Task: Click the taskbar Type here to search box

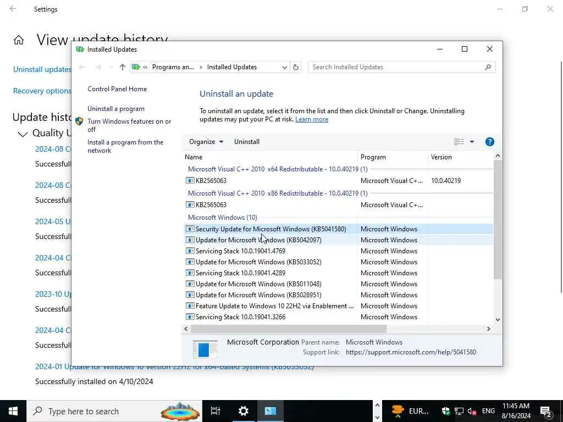Action: click(x=114, y=411)
